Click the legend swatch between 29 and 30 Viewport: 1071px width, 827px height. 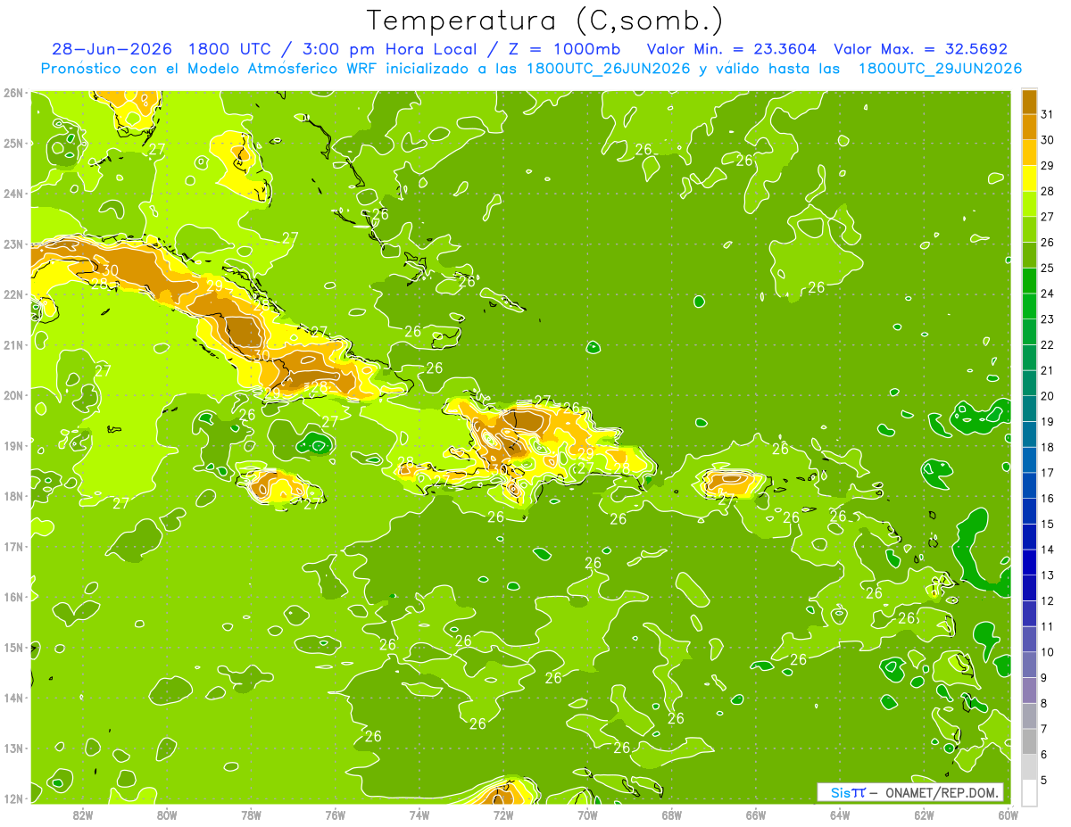(1029, 153)
